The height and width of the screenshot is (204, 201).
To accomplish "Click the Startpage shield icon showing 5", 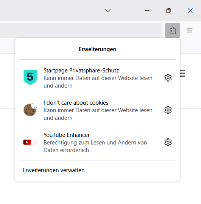I will pyautogui.click(x=30, y=77).
